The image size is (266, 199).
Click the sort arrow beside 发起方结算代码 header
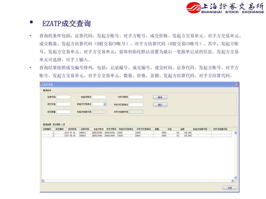(x=210, y=129)
